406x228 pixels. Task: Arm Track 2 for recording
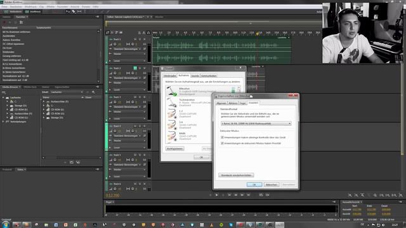pos(145,68)
